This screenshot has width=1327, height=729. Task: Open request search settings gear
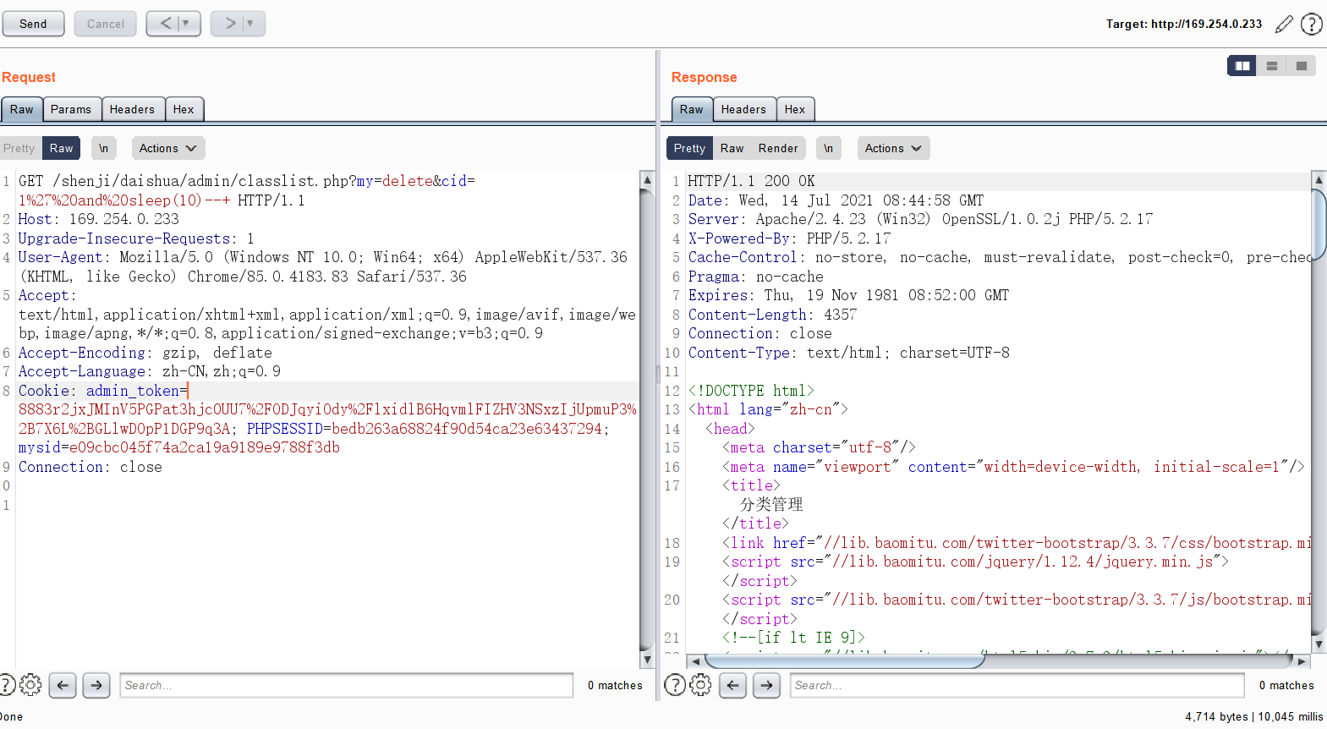tap(30, 685)
